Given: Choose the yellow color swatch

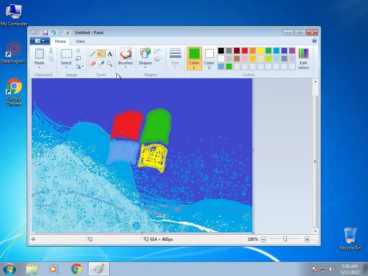Looking at the screenshot, I should (x=261, y=50).
